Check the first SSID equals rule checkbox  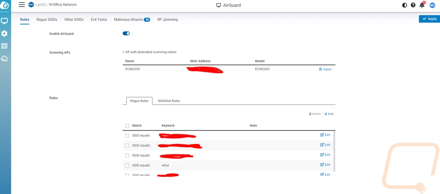click(128, 136)
